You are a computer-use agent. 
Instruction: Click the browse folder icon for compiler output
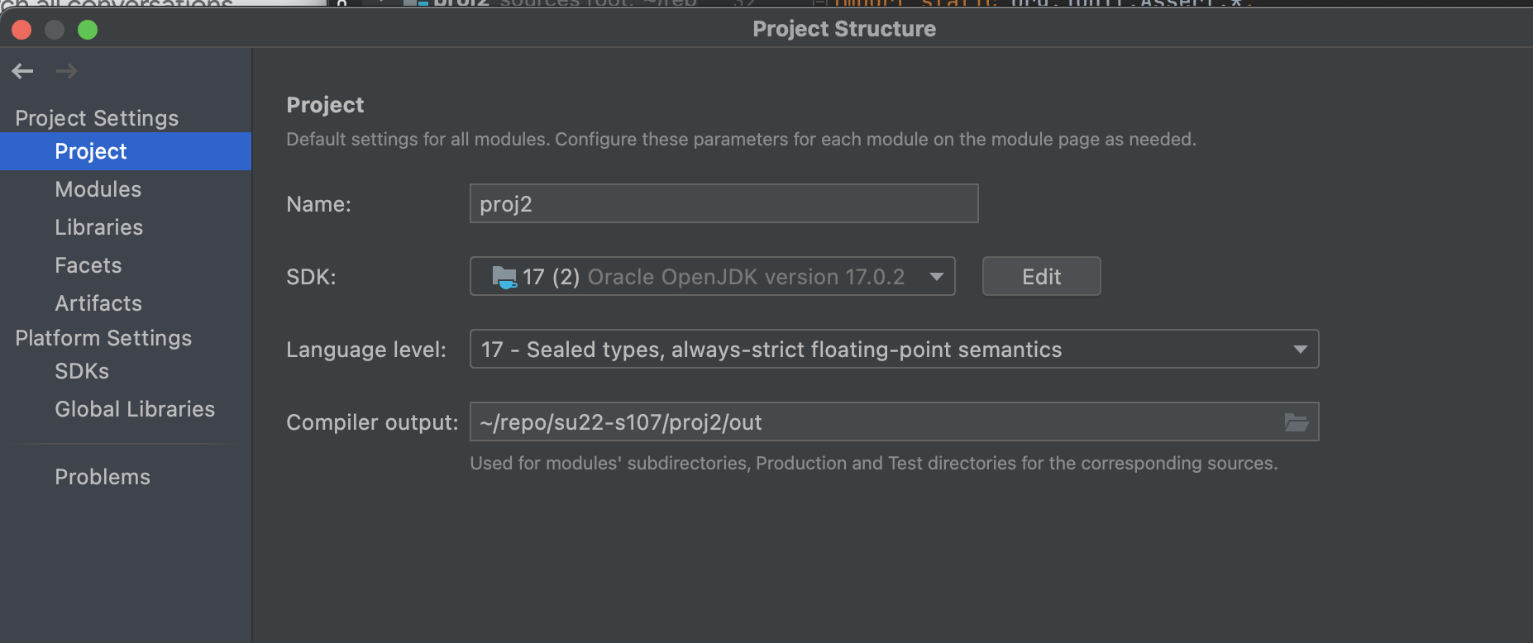1296,422
